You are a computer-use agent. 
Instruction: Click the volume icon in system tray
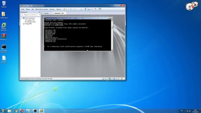(x=190, y=111)
